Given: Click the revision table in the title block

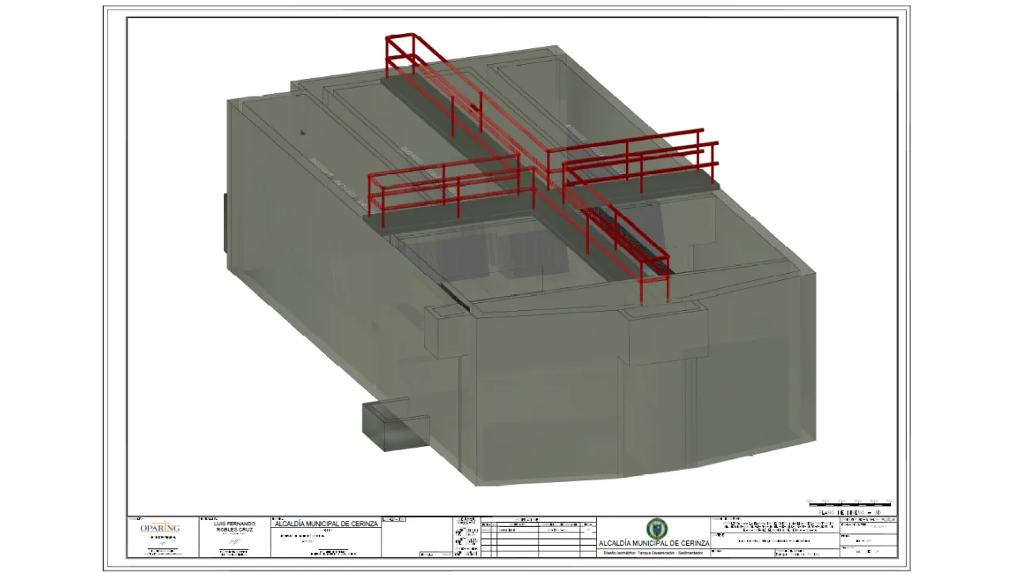Looking at the screenshot, I should pyautogui.click(x=537, y=536).
